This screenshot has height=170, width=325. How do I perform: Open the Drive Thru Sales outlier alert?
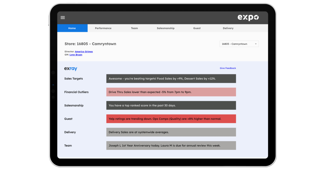click(171, 92)
